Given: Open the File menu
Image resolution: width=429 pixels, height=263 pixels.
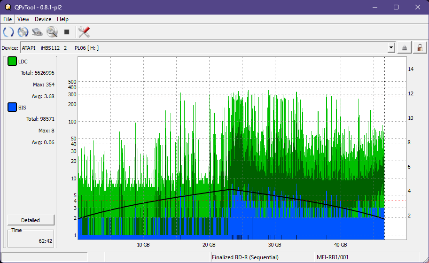Looking at the screenshot, I should point(8,19).
